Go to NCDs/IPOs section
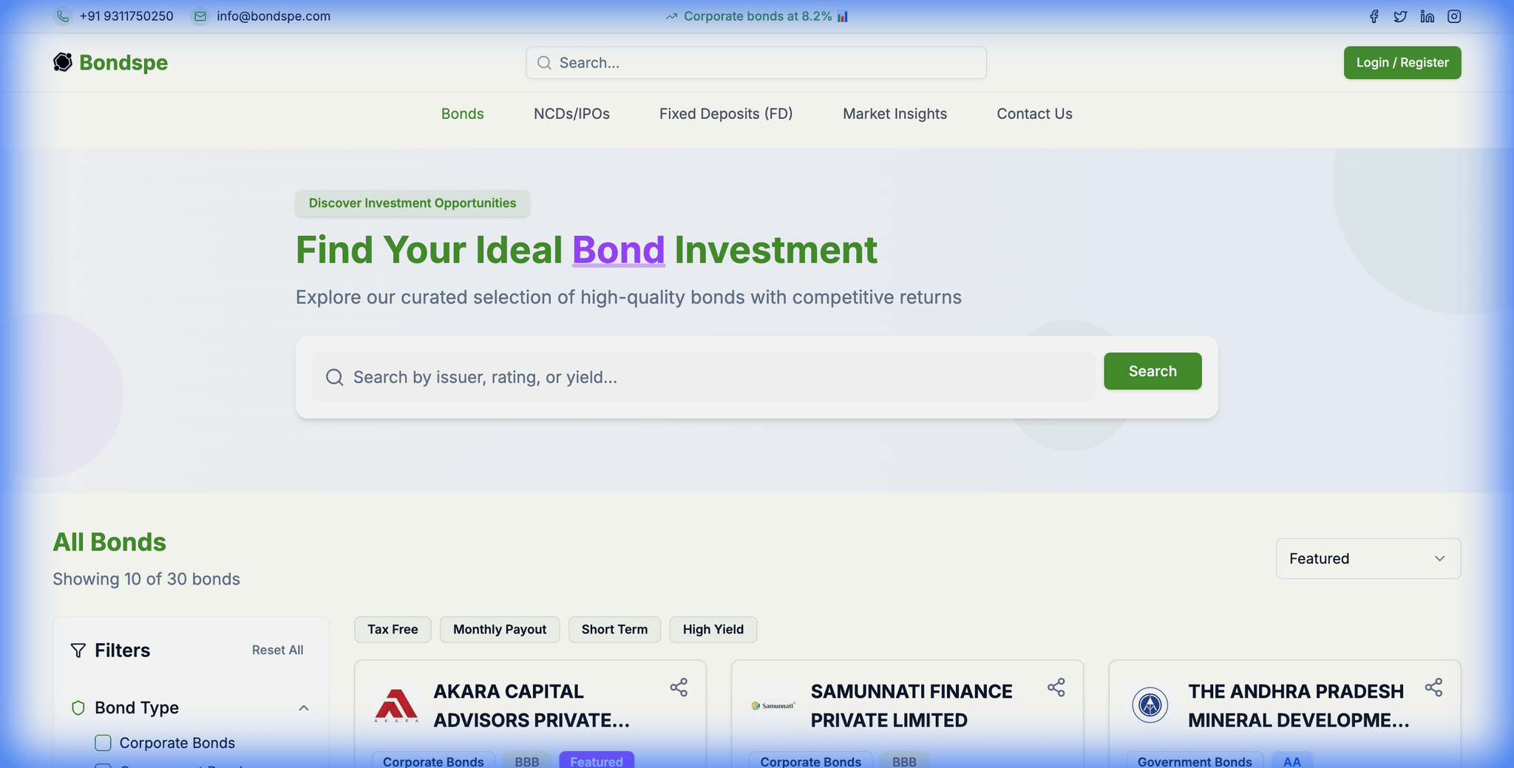 point(571,114)
